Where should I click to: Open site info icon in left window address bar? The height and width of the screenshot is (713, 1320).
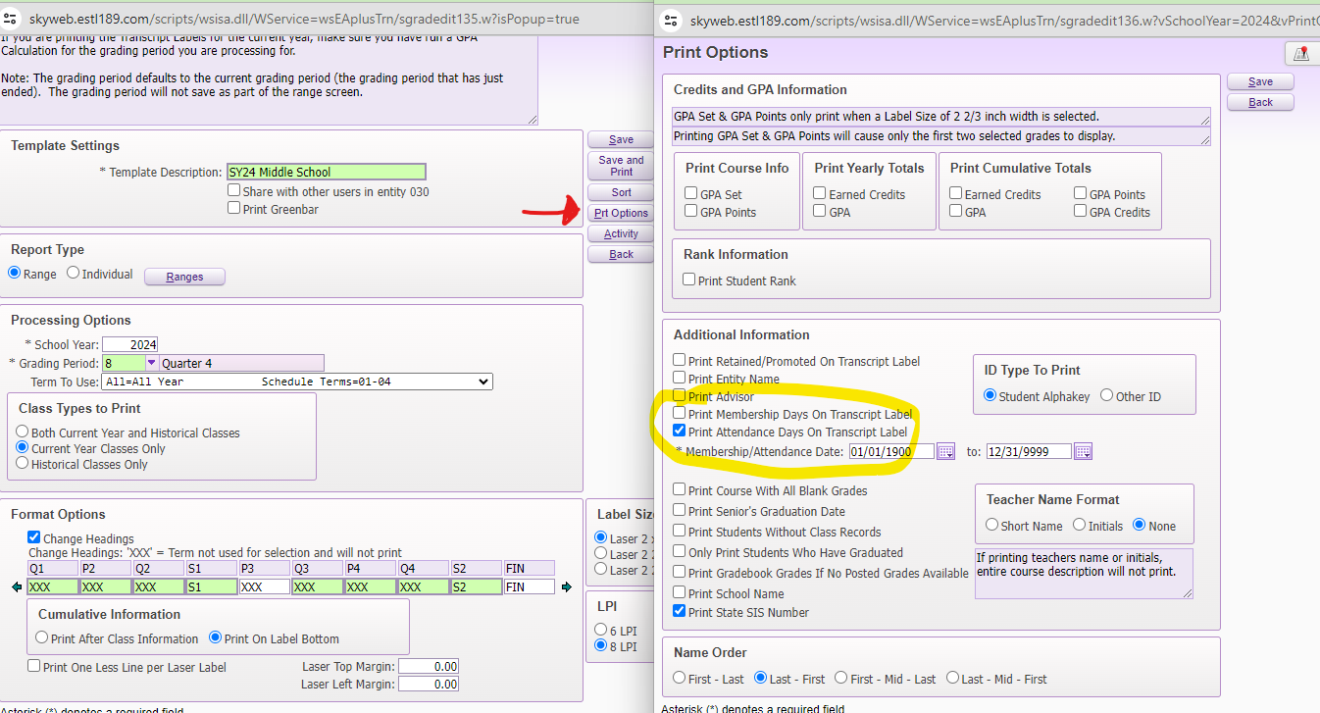(x=12, y=19)
